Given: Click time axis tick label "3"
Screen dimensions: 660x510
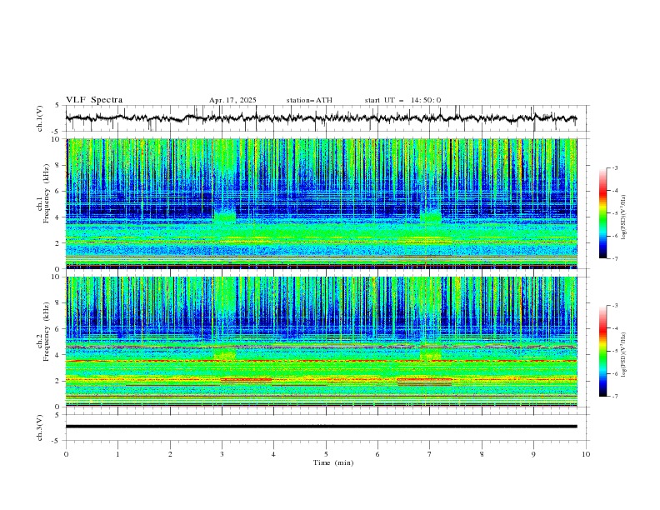Looking at the screenshot, I should click(222, 454).
